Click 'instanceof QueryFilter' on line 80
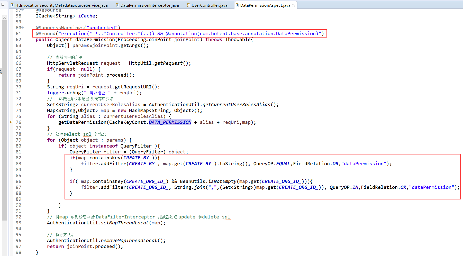The image size is (463, 256). point(121,146)
